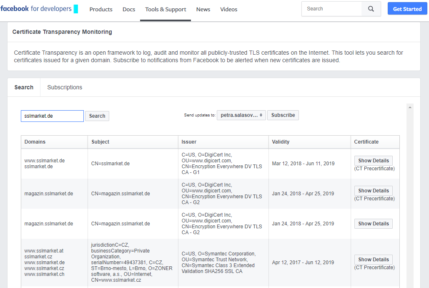Click the Certificate Transparency Monitoring heading
Image resolution: width=429 pixels, height=288 pixels.
(x=62, y=32)
